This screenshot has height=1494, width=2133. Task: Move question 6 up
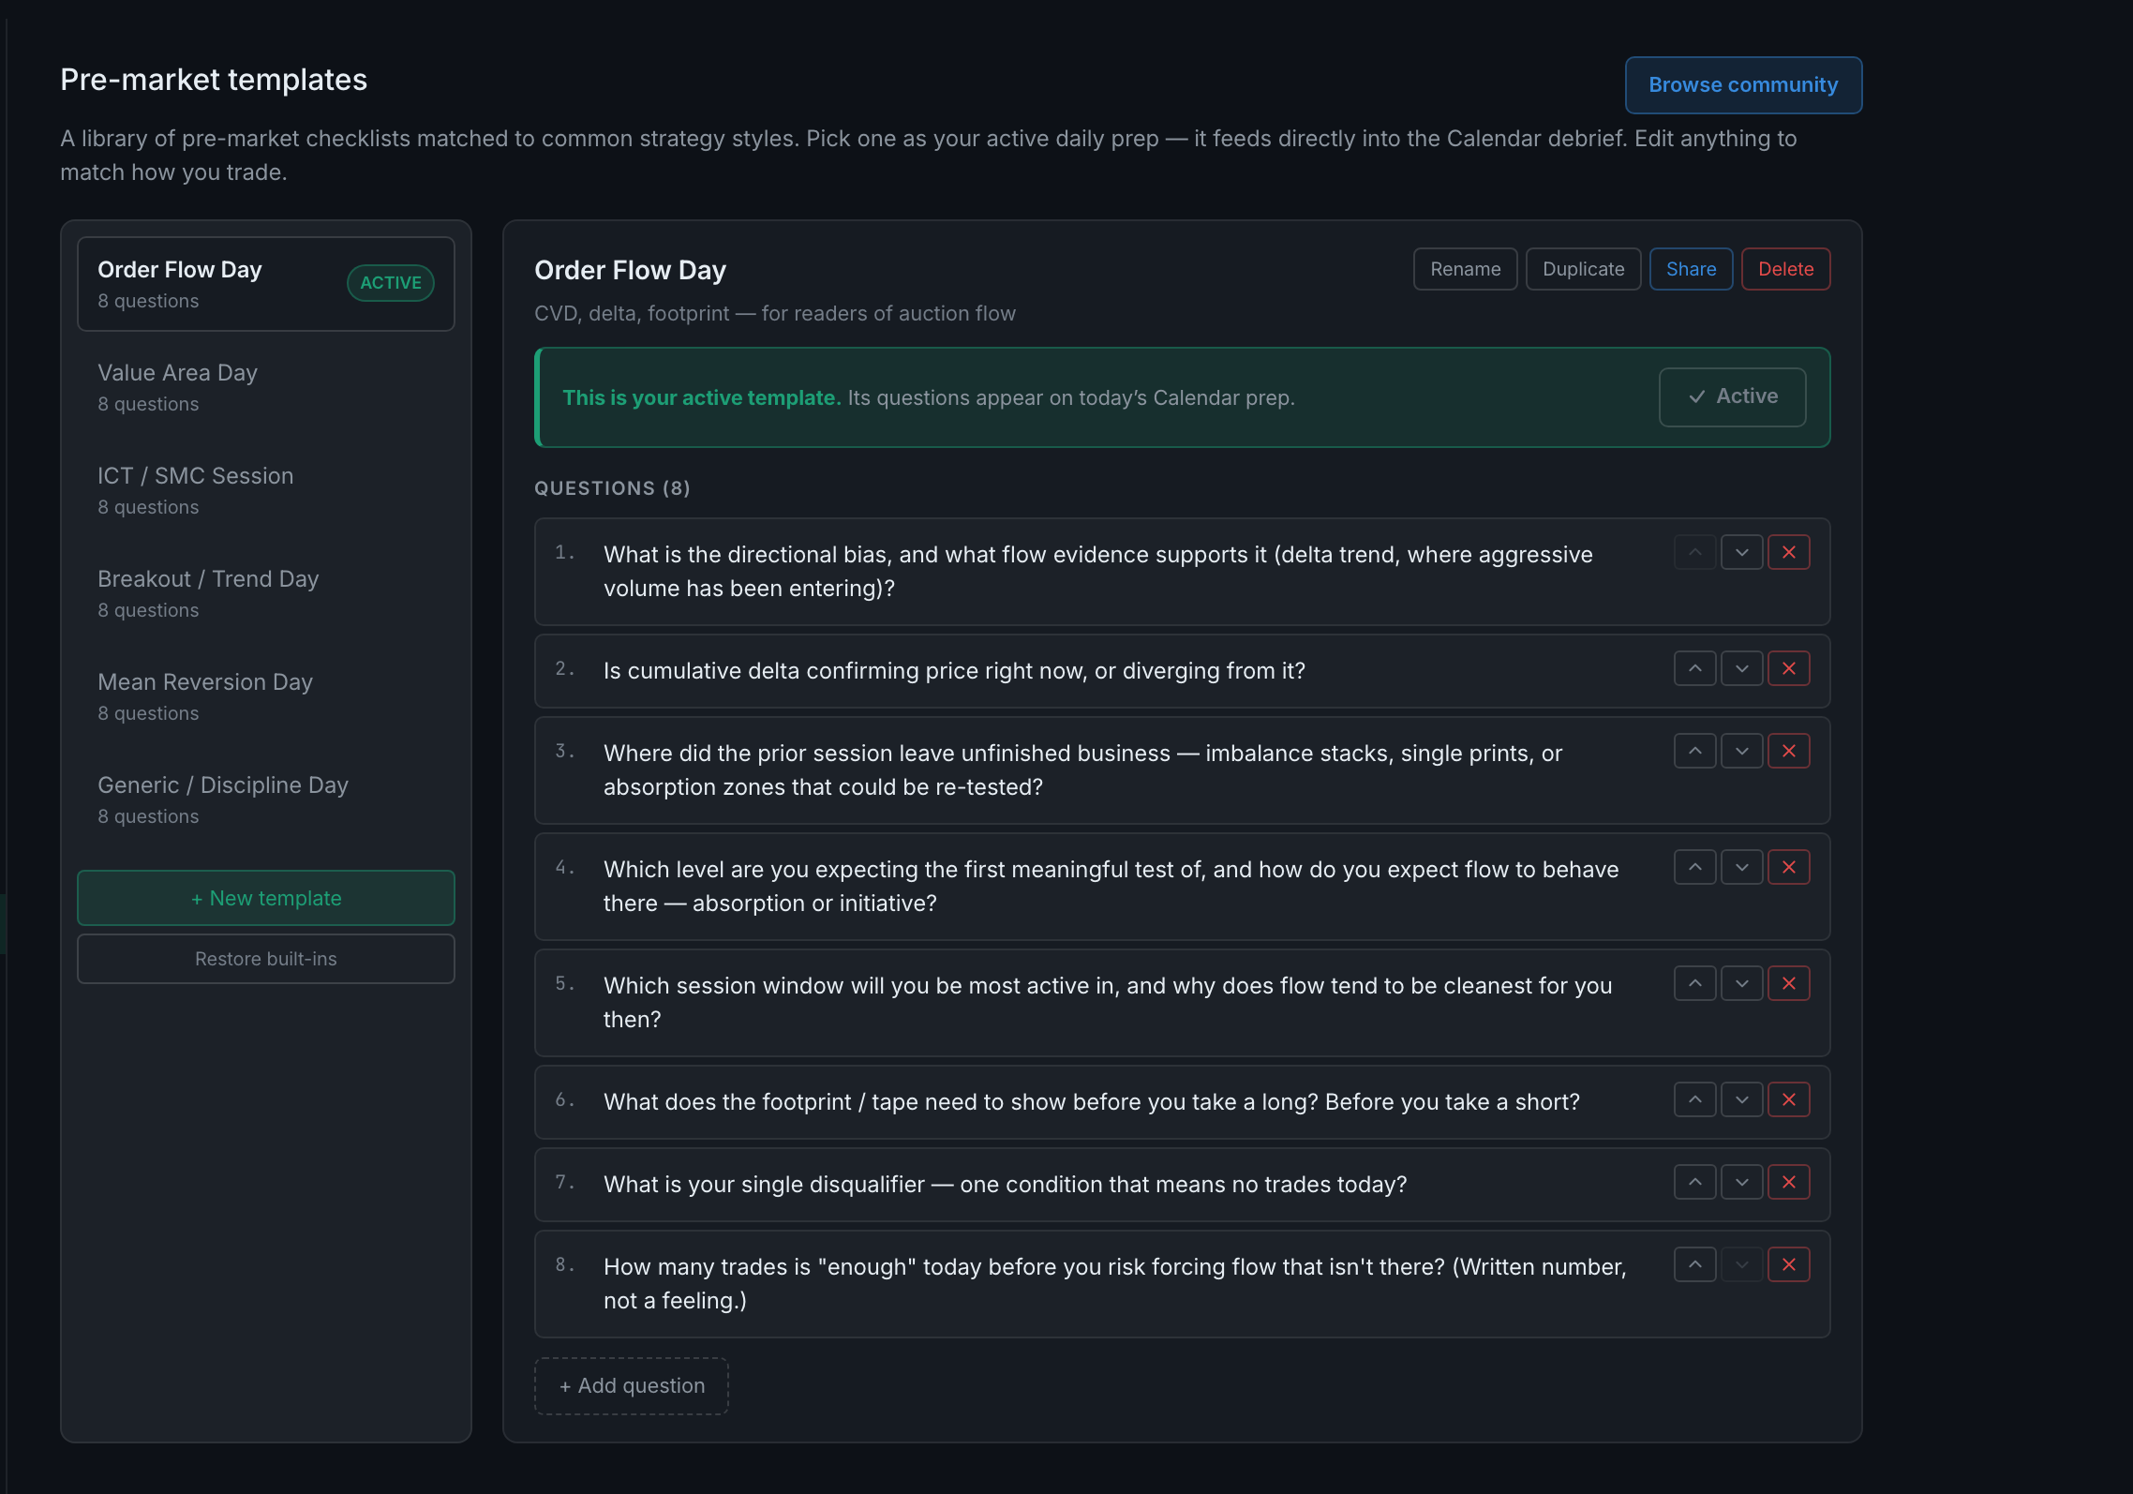(1694, 1099)
